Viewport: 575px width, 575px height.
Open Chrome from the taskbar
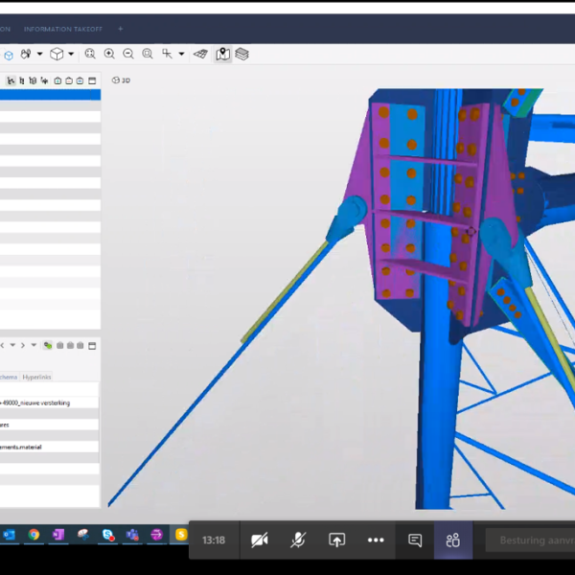point(34,535)
